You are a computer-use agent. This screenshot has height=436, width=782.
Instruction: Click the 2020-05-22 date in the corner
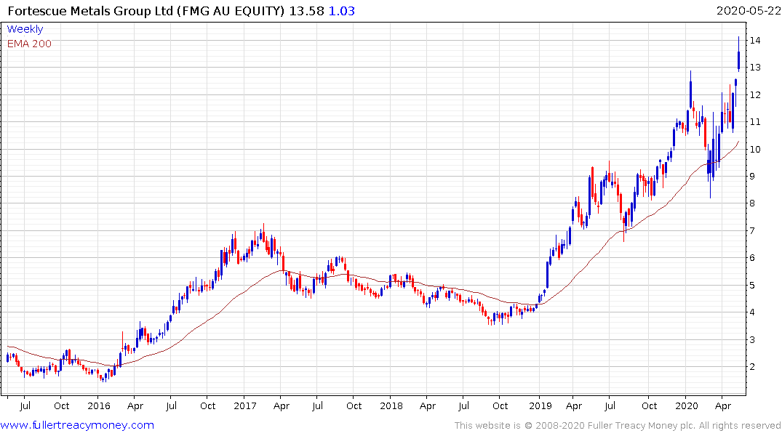pos(746,11)
